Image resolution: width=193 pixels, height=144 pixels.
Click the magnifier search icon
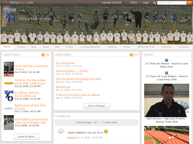(x=155, y=3)
